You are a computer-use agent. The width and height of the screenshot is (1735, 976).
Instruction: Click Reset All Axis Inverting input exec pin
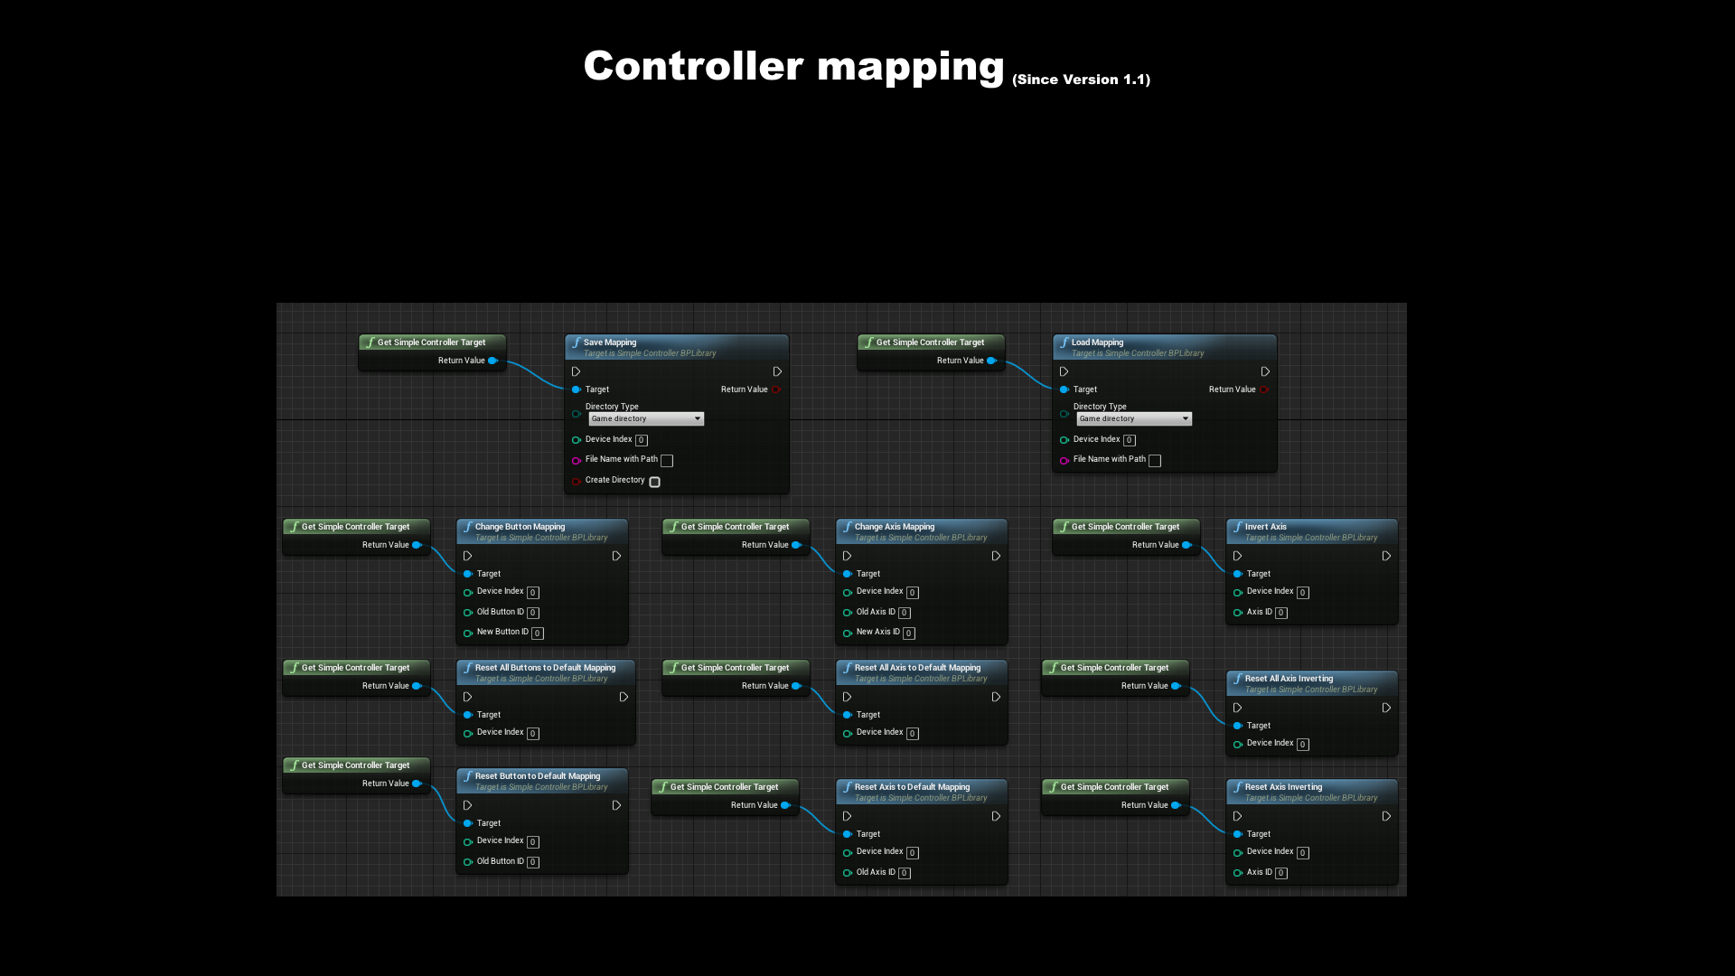point(1238,708)
